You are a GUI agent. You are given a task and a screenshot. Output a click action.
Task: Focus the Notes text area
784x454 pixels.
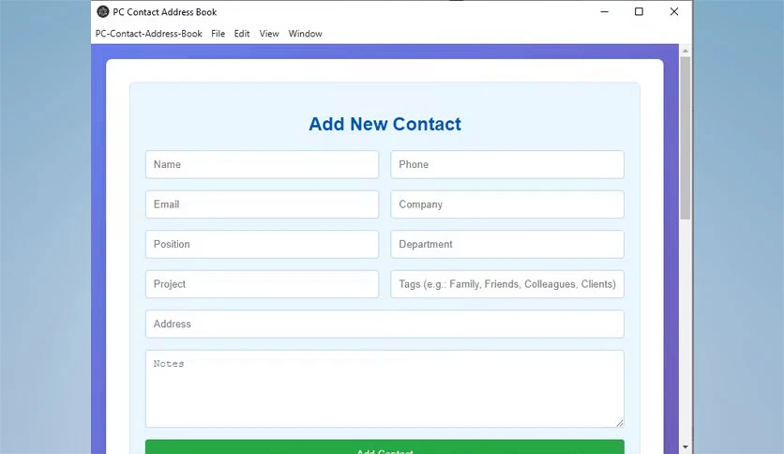(384, 388)
